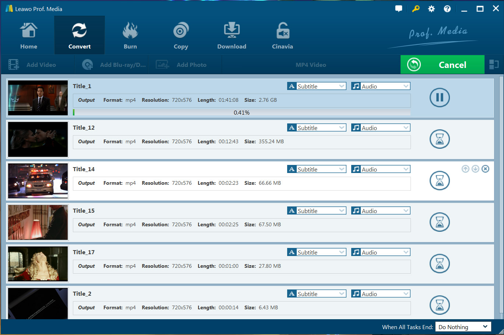Open settings gear icon
504x335 pixels.
[x=431, y=9]
